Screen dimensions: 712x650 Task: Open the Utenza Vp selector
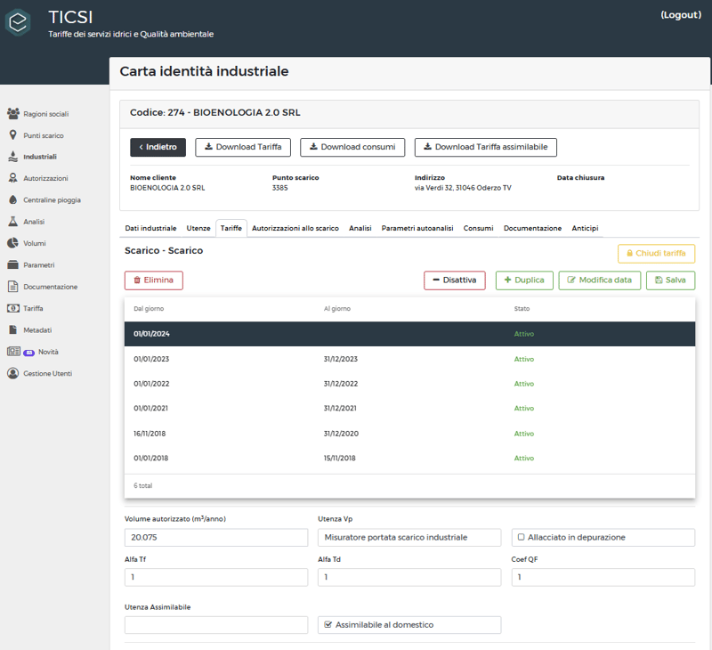[x=409, y=537]
